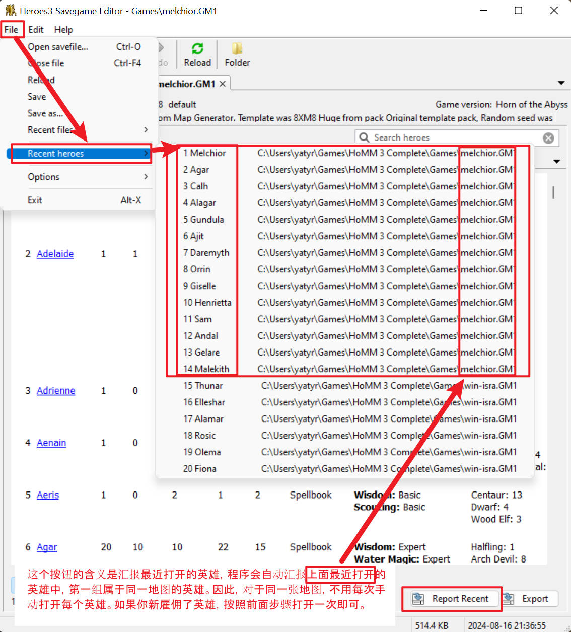Screen dimensions: 571x632
Task: Choose Reload in File menu
Action: pyautogui.click(x=79, y=80)
